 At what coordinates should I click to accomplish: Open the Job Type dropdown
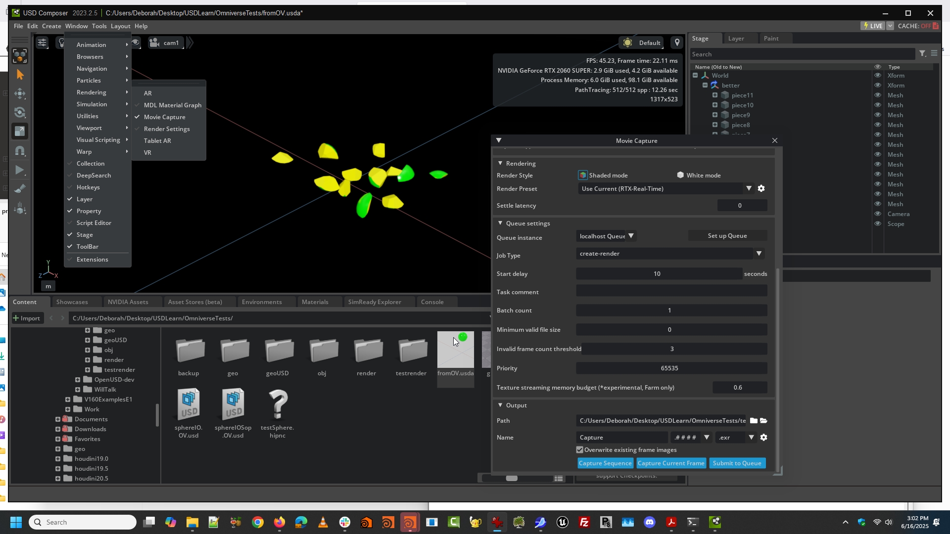(x=759, y=254)
